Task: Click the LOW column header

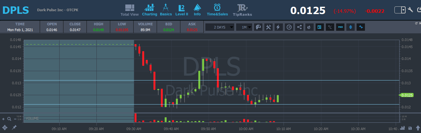Action: [122, 24]
